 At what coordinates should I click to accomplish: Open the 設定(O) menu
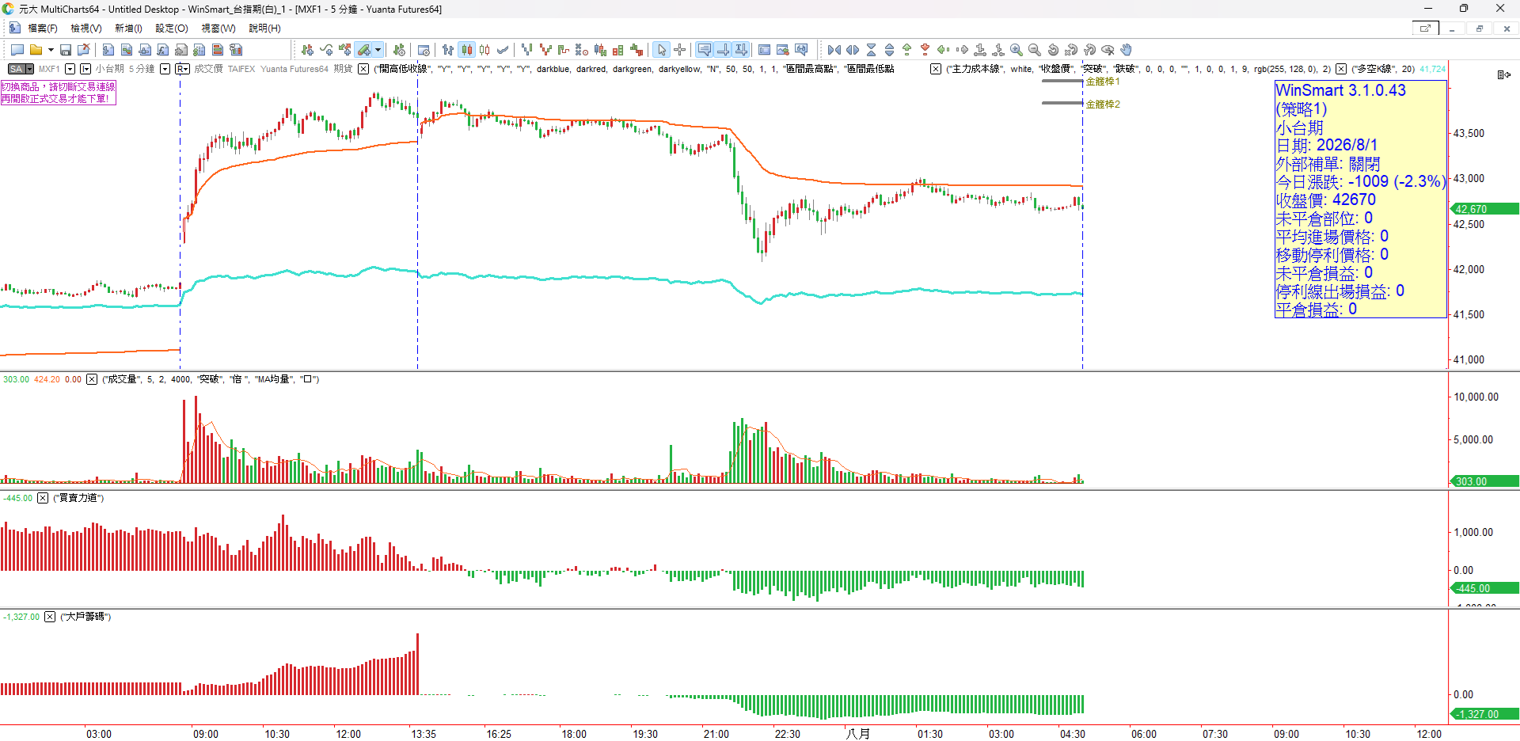coord(172,28)
